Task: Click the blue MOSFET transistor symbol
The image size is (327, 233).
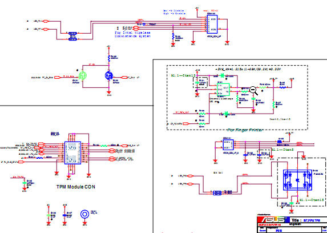Action: coord(108,75)
